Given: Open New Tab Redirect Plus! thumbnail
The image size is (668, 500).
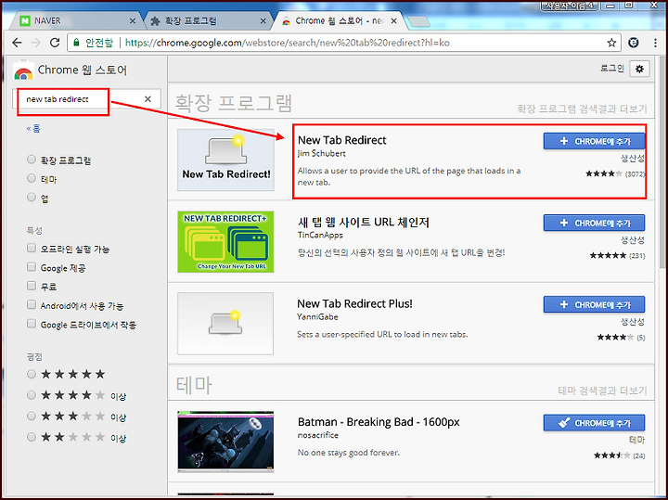Looking at the screenshot, I should pyautogui.click(x=225, y=324).
